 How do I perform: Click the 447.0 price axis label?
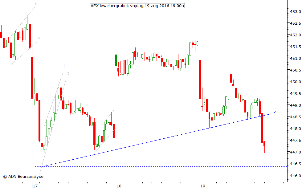(296, 152)
